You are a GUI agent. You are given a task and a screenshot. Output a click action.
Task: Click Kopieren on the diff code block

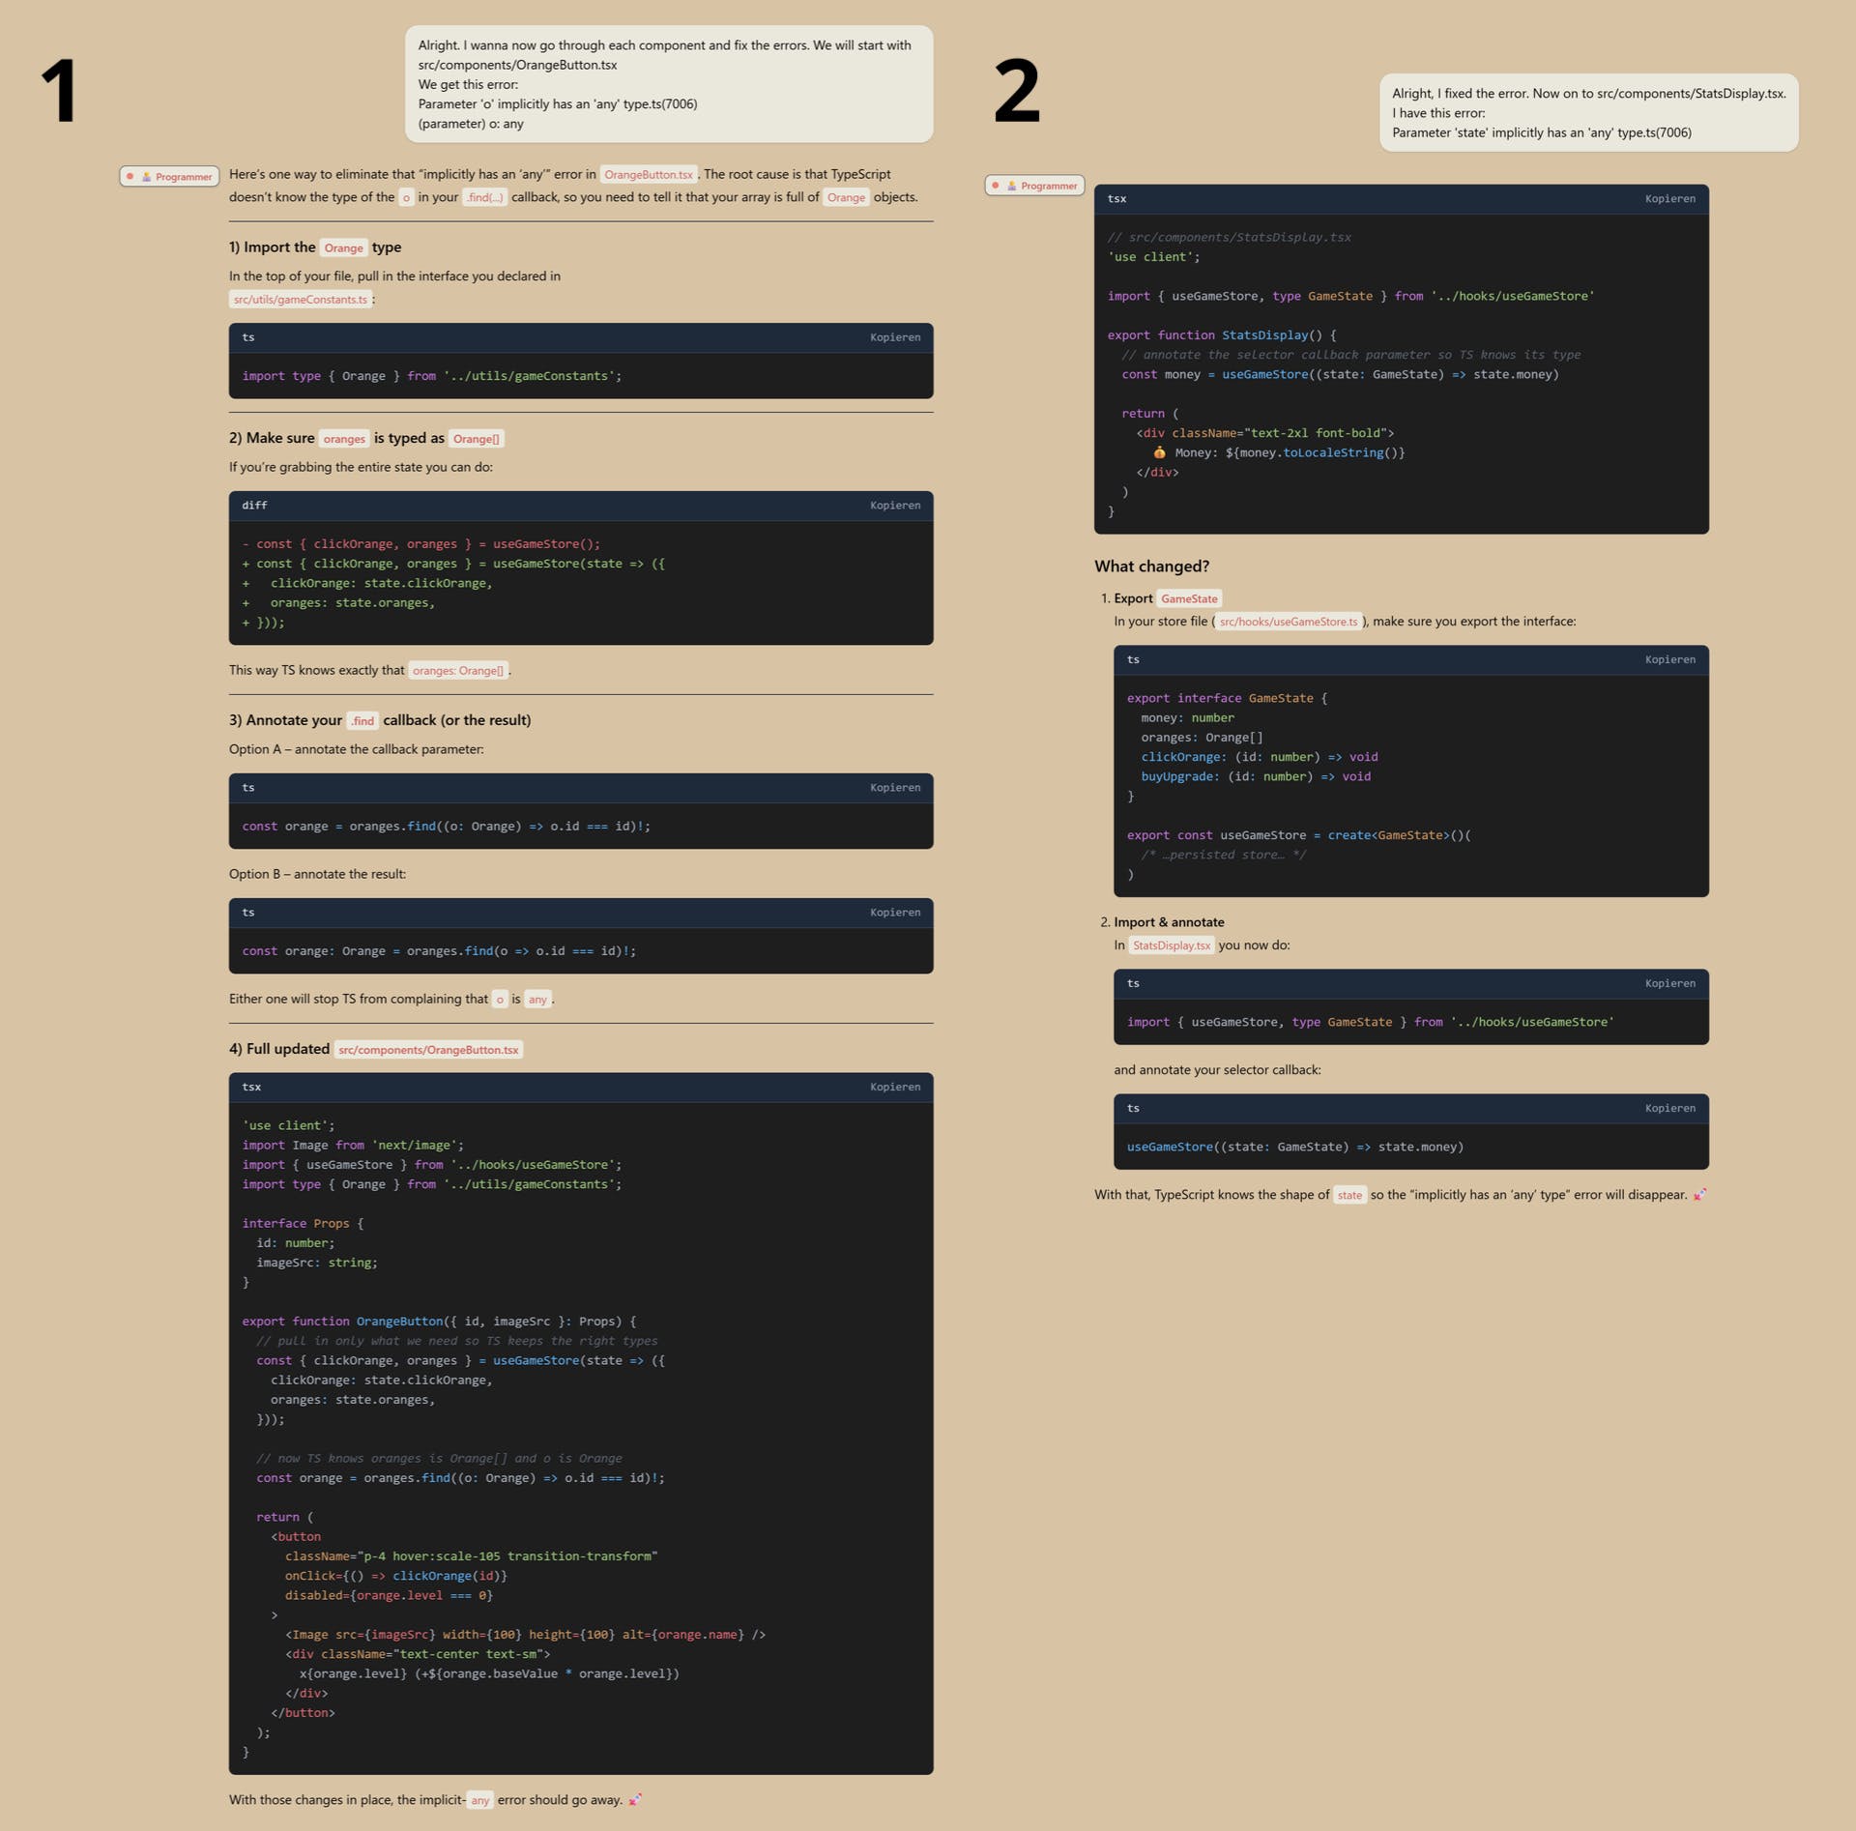point(894,506)
